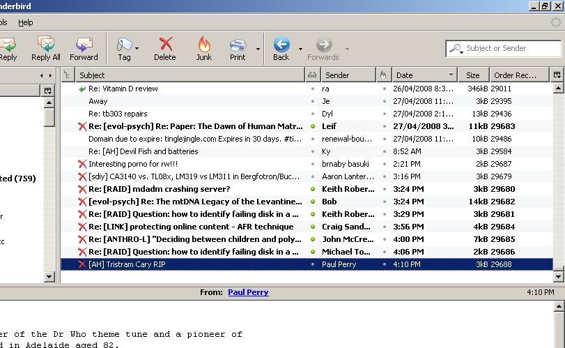This screenshot has height=348, width=565.
Task: Click the Reply toolbar button
Action: [8, 49]
